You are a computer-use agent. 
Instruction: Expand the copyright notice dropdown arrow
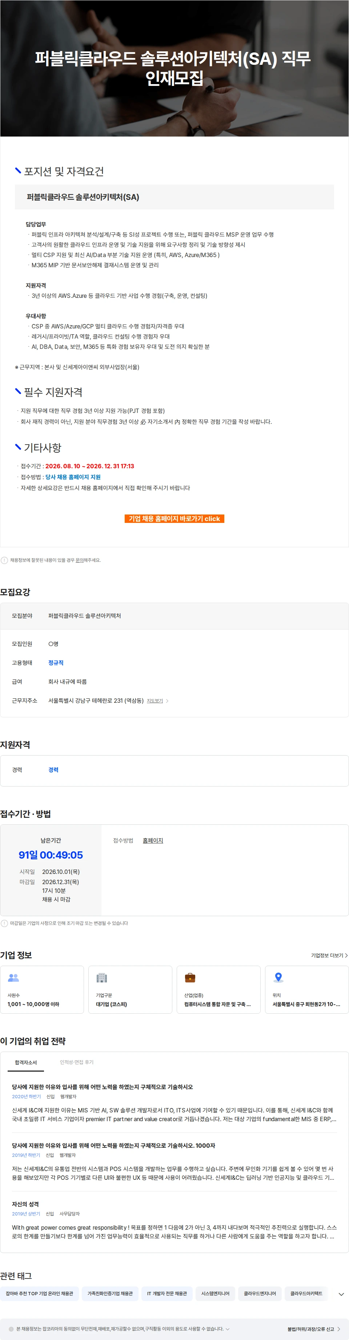tap(228, 1329)
